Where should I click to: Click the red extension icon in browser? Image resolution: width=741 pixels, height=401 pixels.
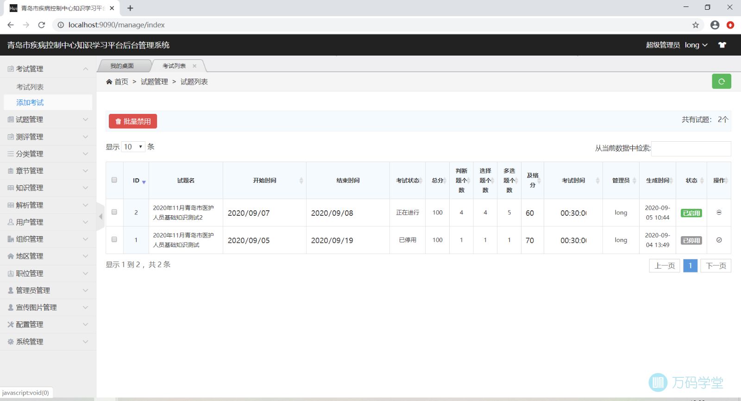(730, 25)
